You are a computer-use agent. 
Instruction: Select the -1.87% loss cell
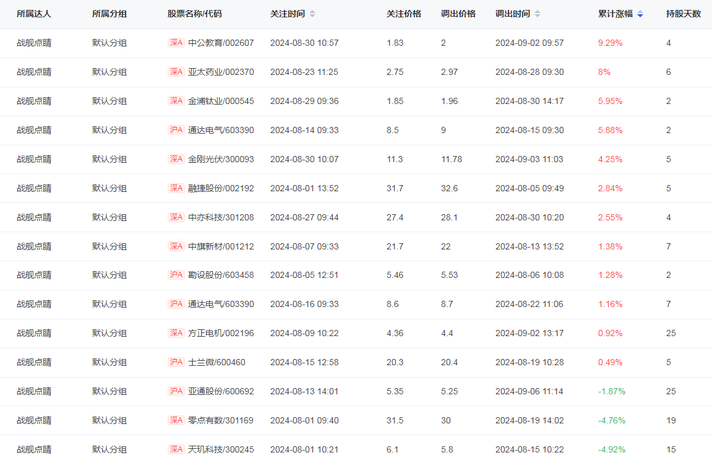click(612, 391)
